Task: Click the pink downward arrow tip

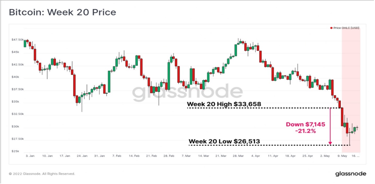Action: (x=330, y=143)
